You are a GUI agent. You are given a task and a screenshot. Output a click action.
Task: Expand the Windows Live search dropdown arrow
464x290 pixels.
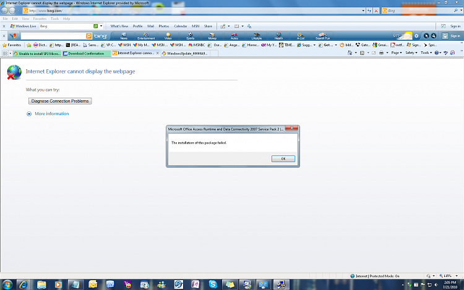tap(101, 26)
